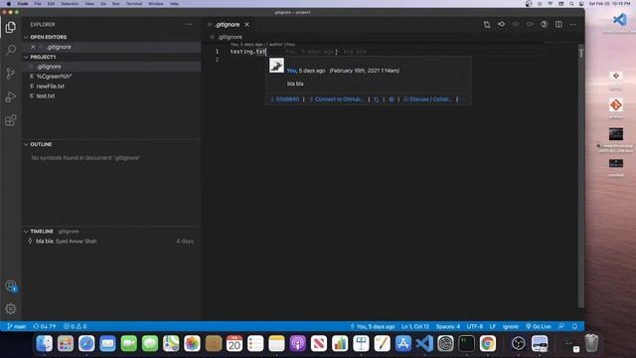Open the Selection menu
Screen dimensions: 636x358
pos(70,4)
